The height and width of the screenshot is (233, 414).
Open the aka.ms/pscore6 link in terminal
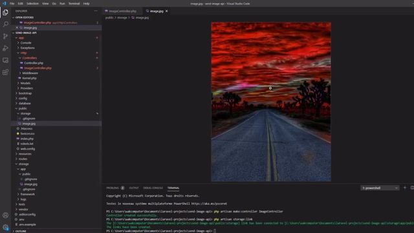[x=209, y=204]
